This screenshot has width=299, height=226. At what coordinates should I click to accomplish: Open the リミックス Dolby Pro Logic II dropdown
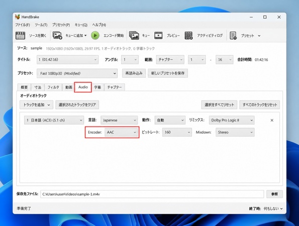[232, 120]
